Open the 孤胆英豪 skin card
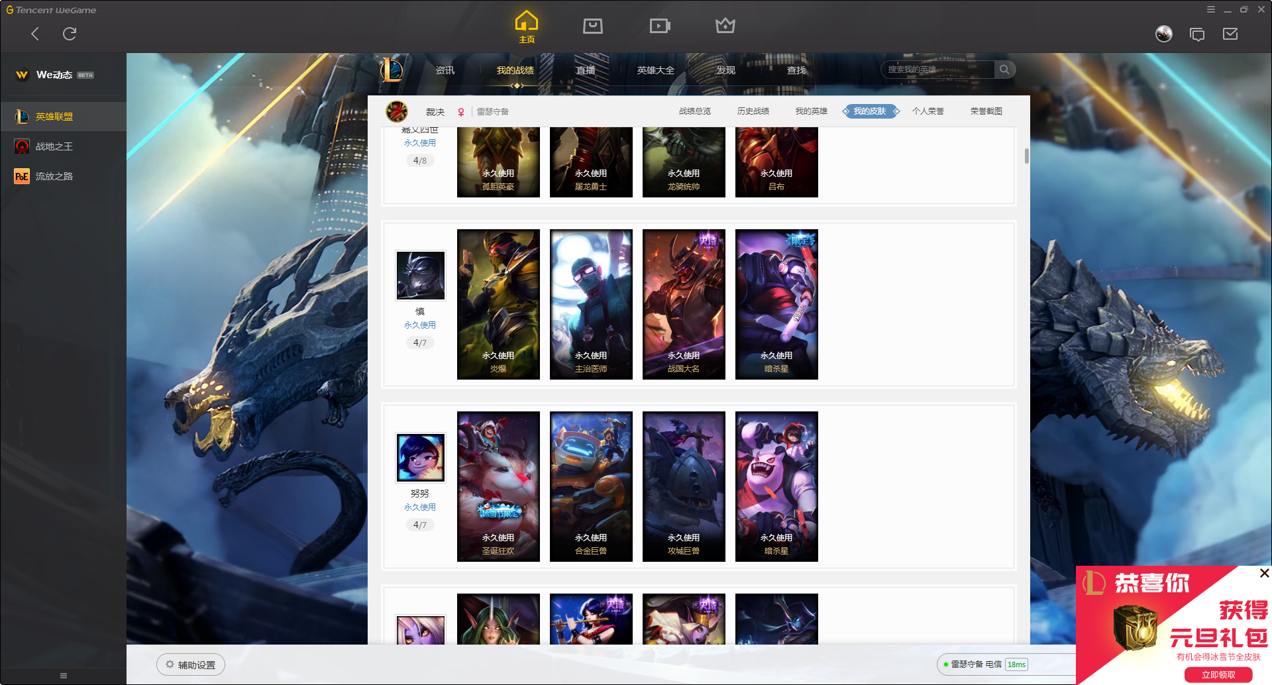This screenshot has height=685, width=1272. [x=498, y=162]
